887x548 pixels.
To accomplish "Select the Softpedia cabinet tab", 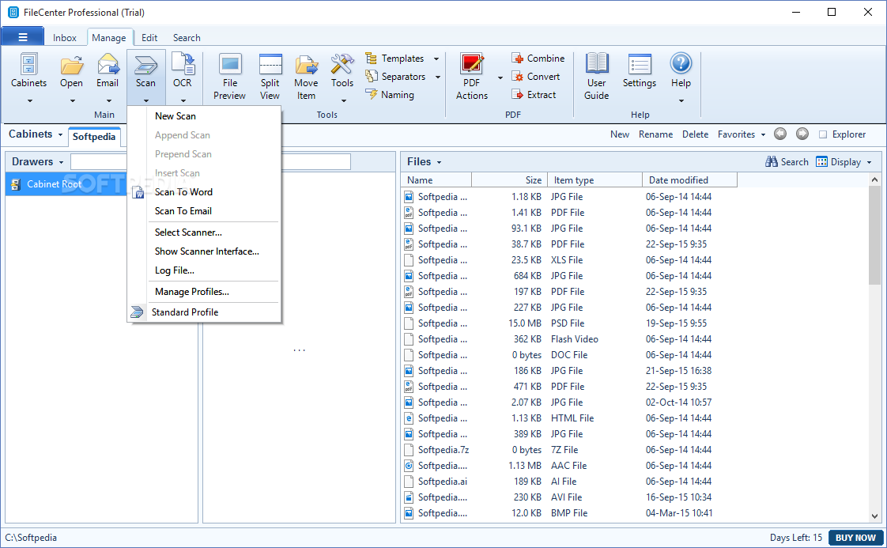I will (94, 137).
